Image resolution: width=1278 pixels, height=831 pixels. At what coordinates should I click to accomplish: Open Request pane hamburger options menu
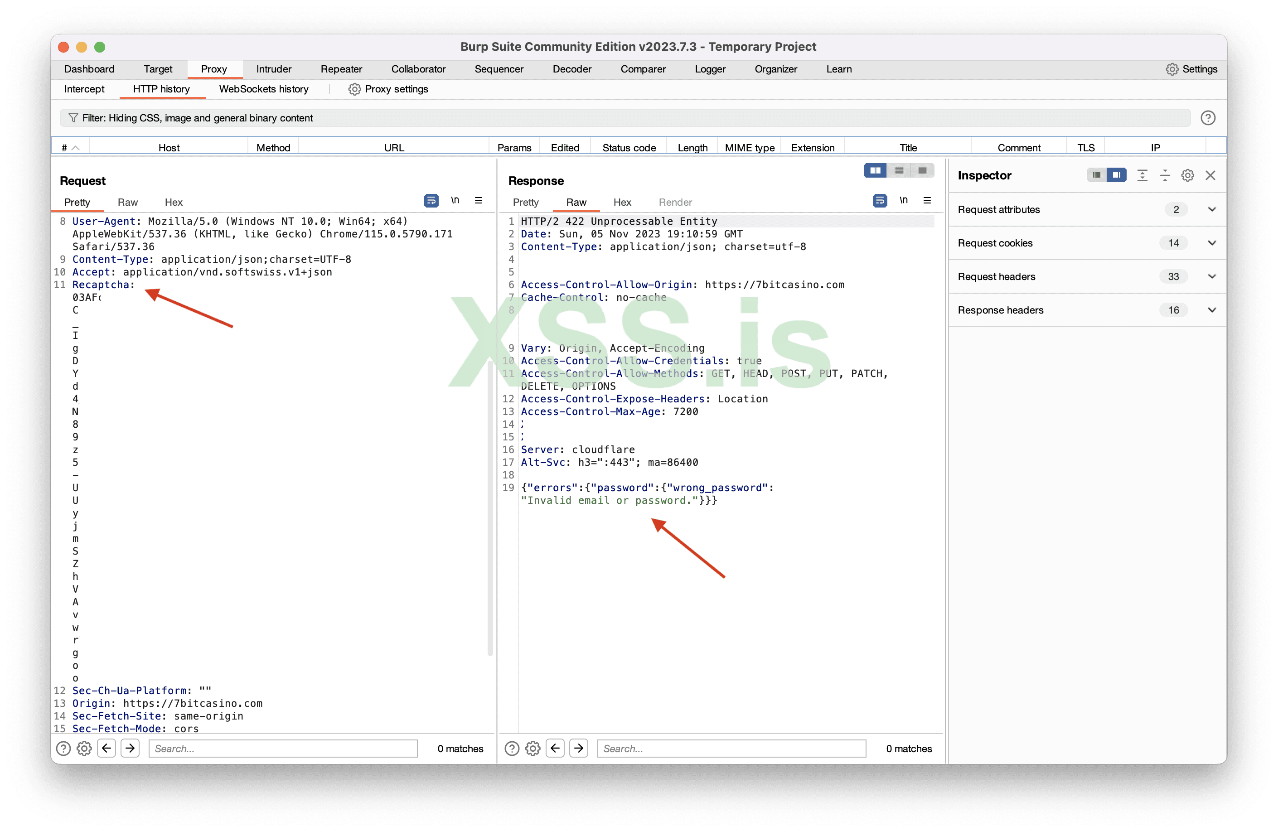(479, 201)
